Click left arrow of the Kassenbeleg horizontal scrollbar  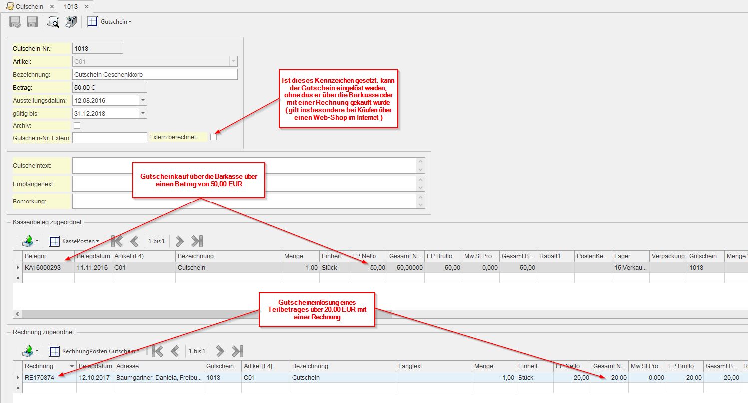[x=18, y=314]
